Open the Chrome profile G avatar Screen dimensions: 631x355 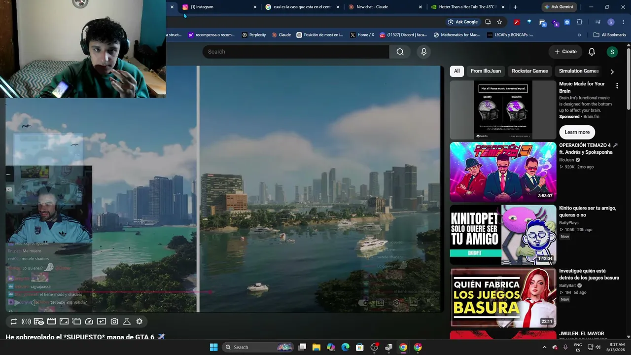point(611,22)
